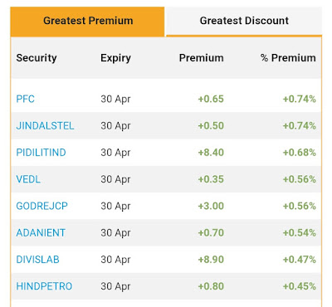Open the ADANIENT security link
332x307 pixels.
tap(41, 233)
